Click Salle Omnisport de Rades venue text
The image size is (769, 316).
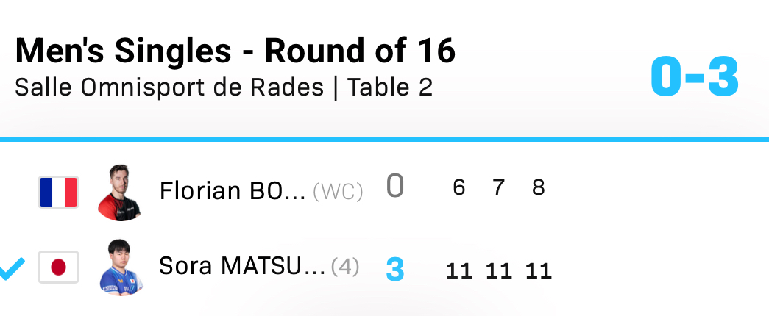[169, 87]
